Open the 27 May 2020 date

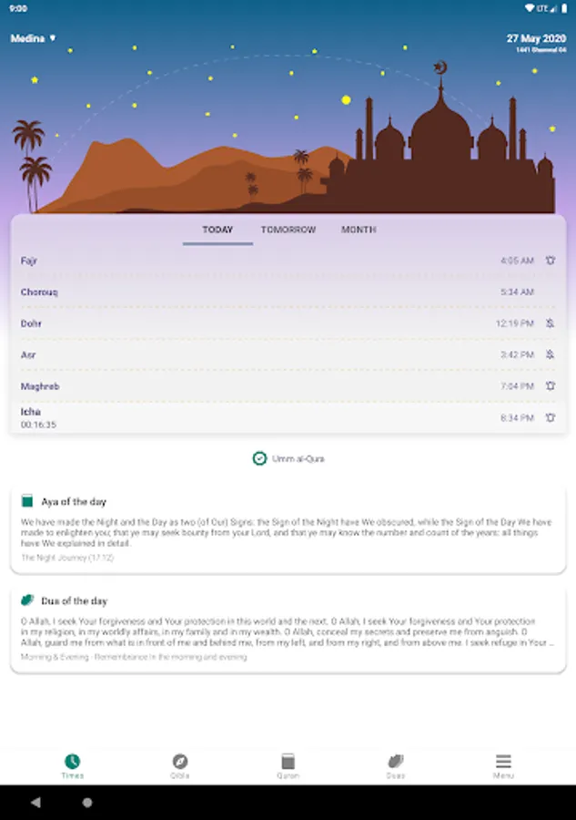click(x=536, y=38)
